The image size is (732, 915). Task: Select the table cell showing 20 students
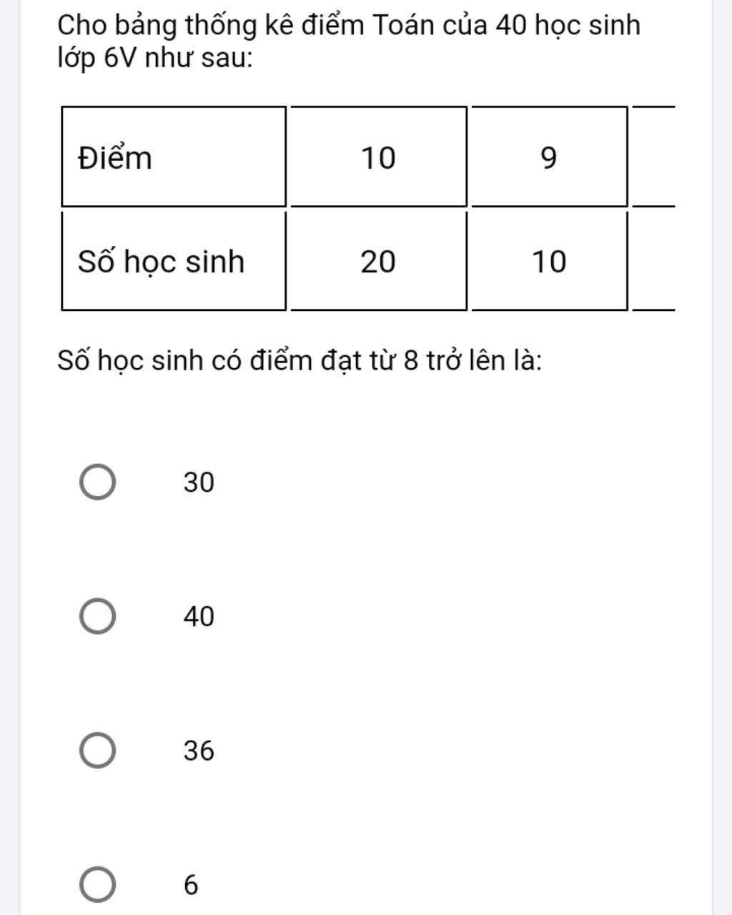[x=378, y=261]
